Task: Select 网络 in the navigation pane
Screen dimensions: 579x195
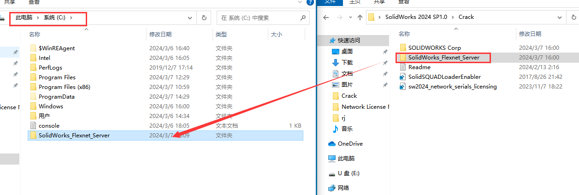Action: point(343,188)
